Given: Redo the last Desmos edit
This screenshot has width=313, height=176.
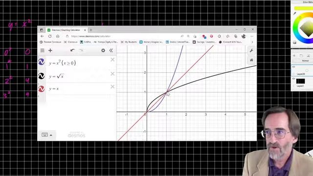Looking at the screenshot, I should 81,50.
